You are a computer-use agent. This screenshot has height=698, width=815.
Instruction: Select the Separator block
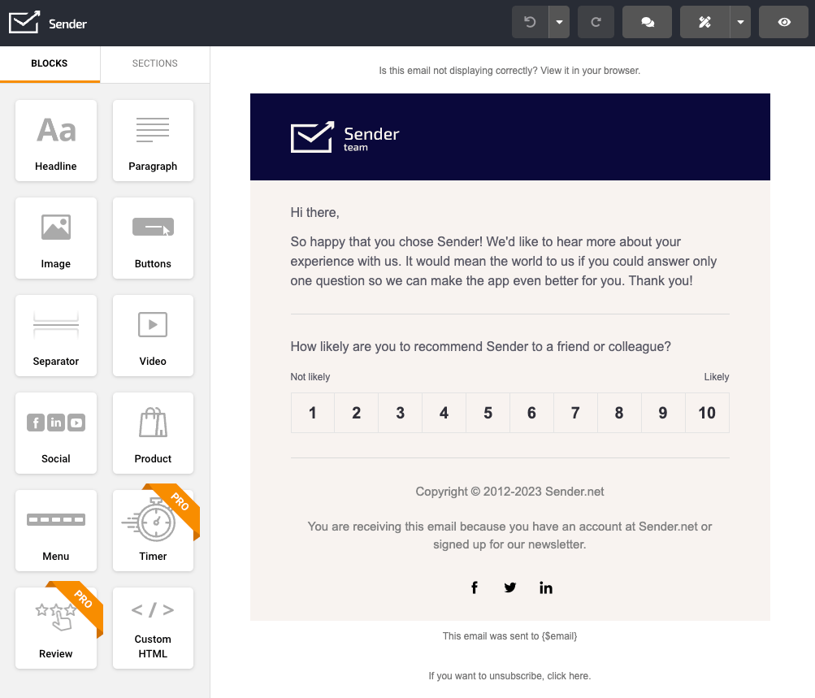[x=56, y=336]
